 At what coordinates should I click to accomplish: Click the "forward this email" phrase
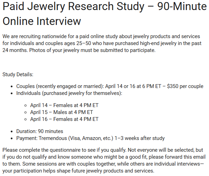186,157
